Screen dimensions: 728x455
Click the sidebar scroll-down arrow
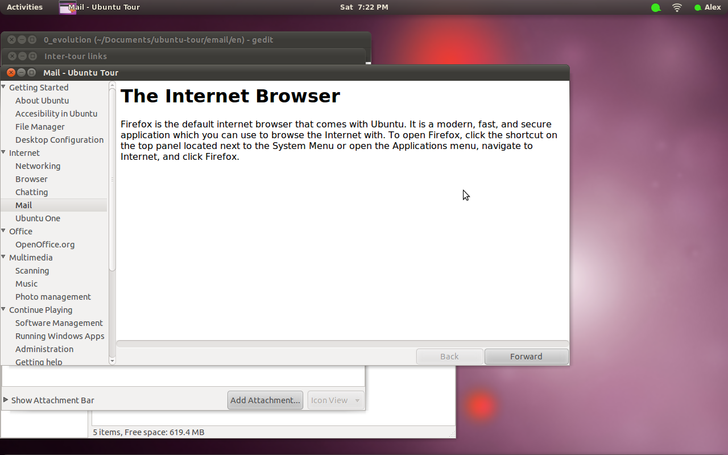click(112, 361)
